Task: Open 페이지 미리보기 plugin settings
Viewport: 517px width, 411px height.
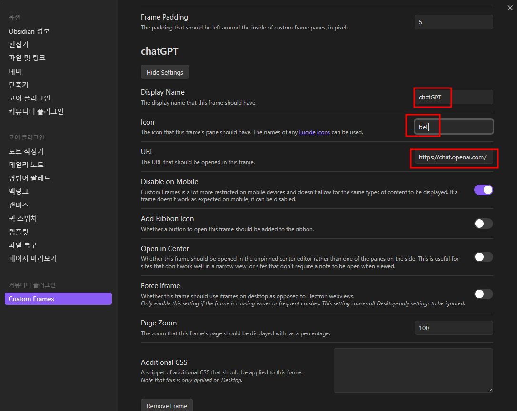Action: tap(33, 258)
